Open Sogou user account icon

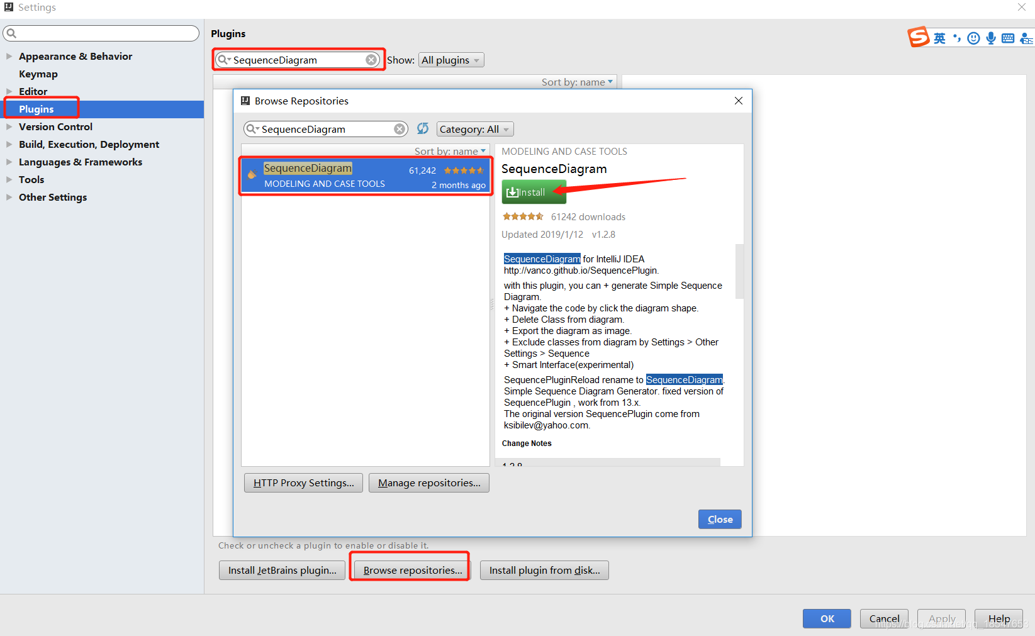coord(1026,38)
